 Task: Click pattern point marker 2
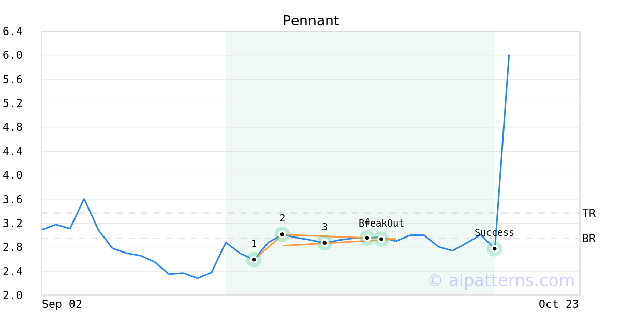pos(282,234)
